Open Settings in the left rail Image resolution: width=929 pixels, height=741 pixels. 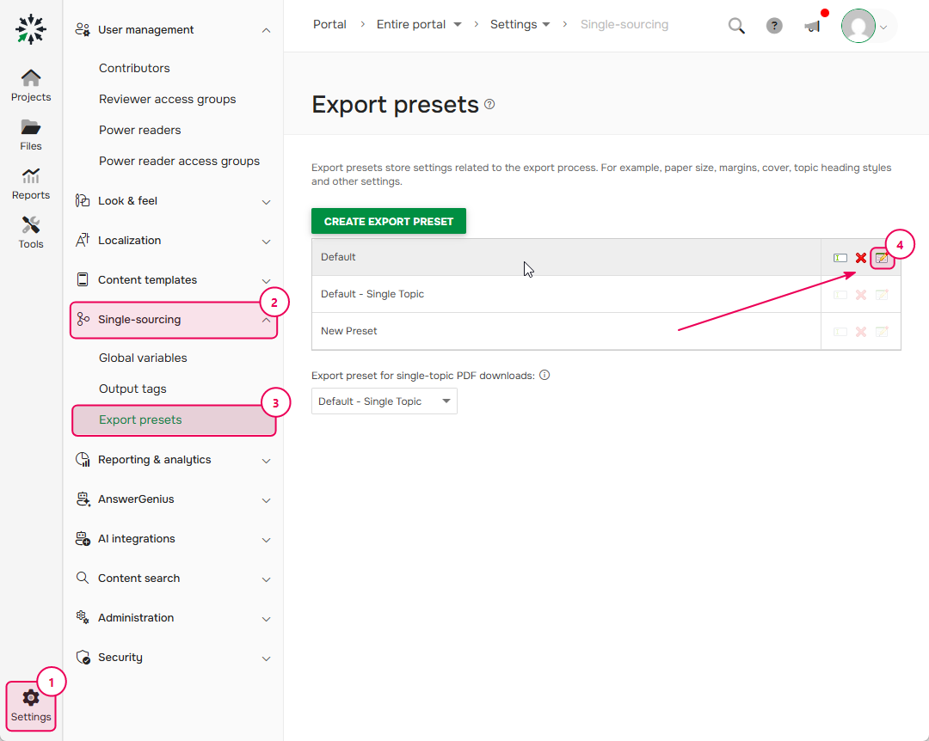pyautogui.click(x=31, y=706)
